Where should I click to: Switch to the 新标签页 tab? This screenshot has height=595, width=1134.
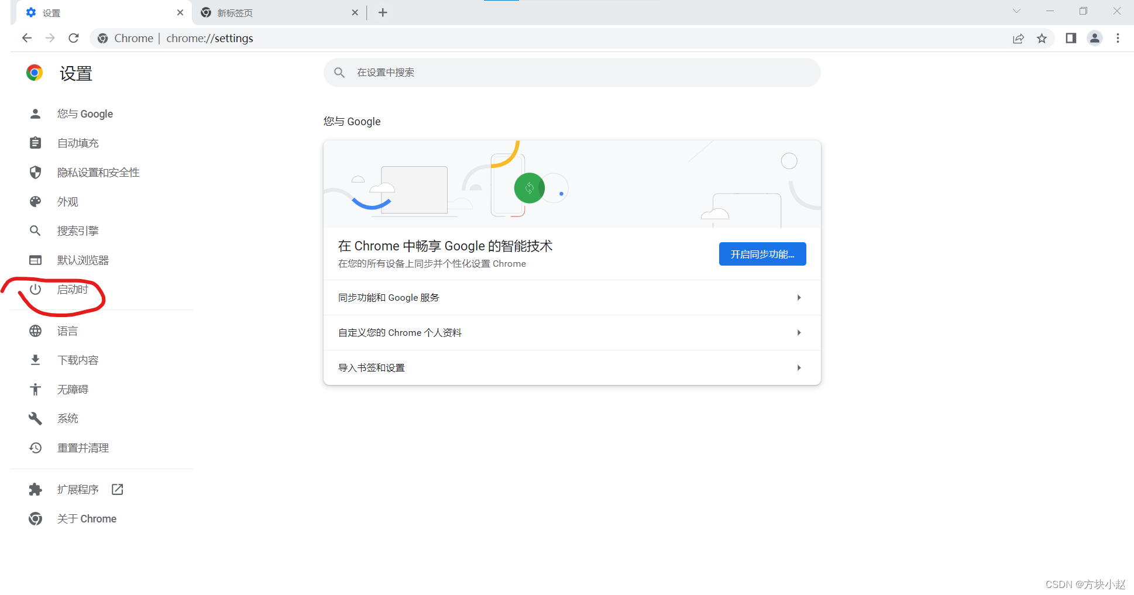(280, 12)
